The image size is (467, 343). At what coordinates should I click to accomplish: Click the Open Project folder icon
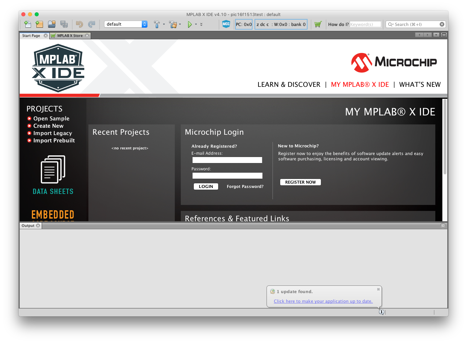pyautogui.click(x=52, y=24)
